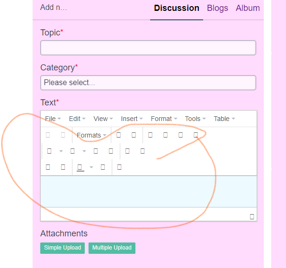This screenshot has height=268, width=286.
Task: Click the Simple Upload button
Action: [63, 248]
